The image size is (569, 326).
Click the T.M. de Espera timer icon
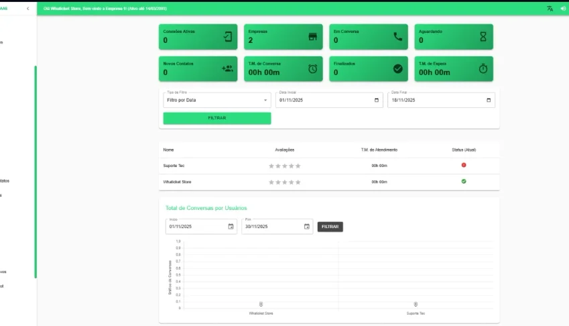point(483,68)
